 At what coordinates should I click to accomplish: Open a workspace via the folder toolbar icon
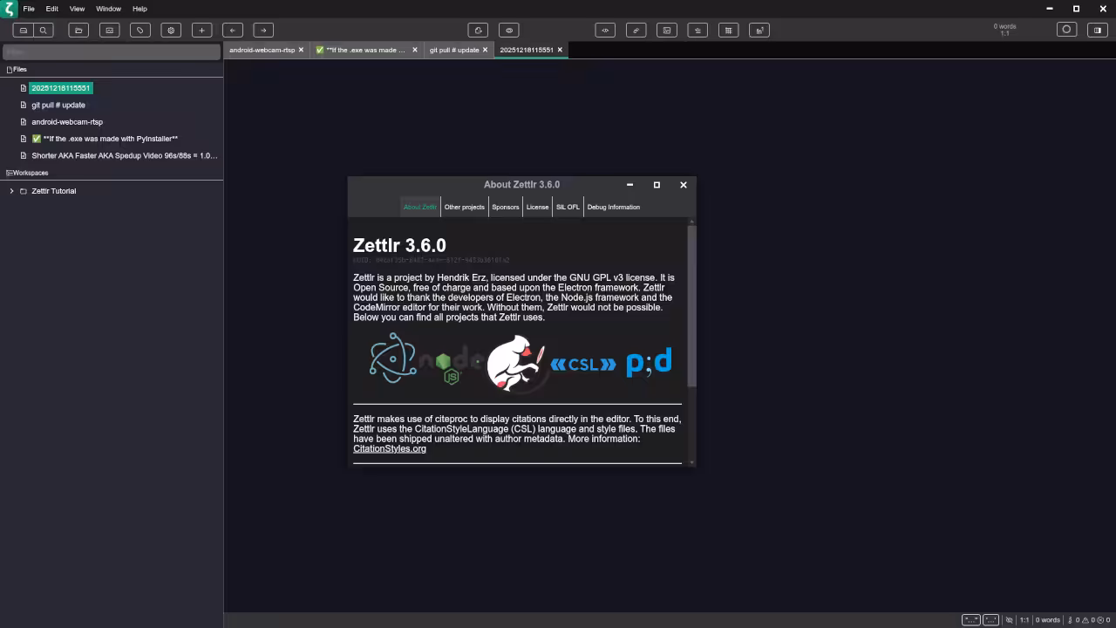(78, 30)
